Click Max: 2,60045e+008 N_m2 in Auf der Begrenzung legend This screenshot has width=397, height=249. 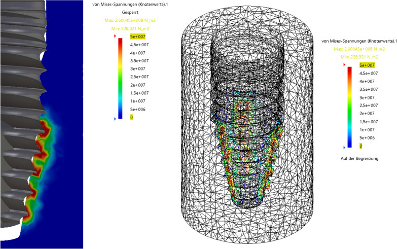pos(359,49)
